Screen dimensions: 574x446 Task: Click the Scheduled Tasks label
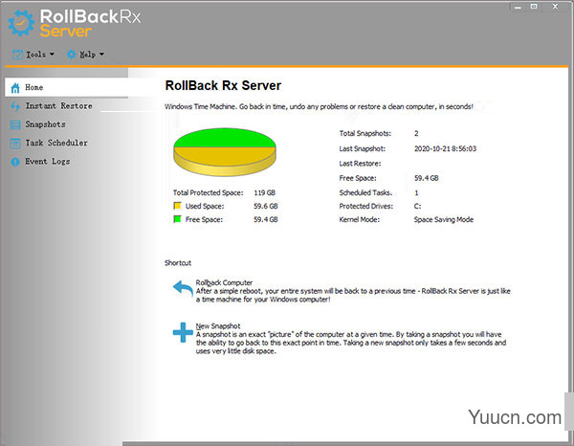[x=365, y=192]
